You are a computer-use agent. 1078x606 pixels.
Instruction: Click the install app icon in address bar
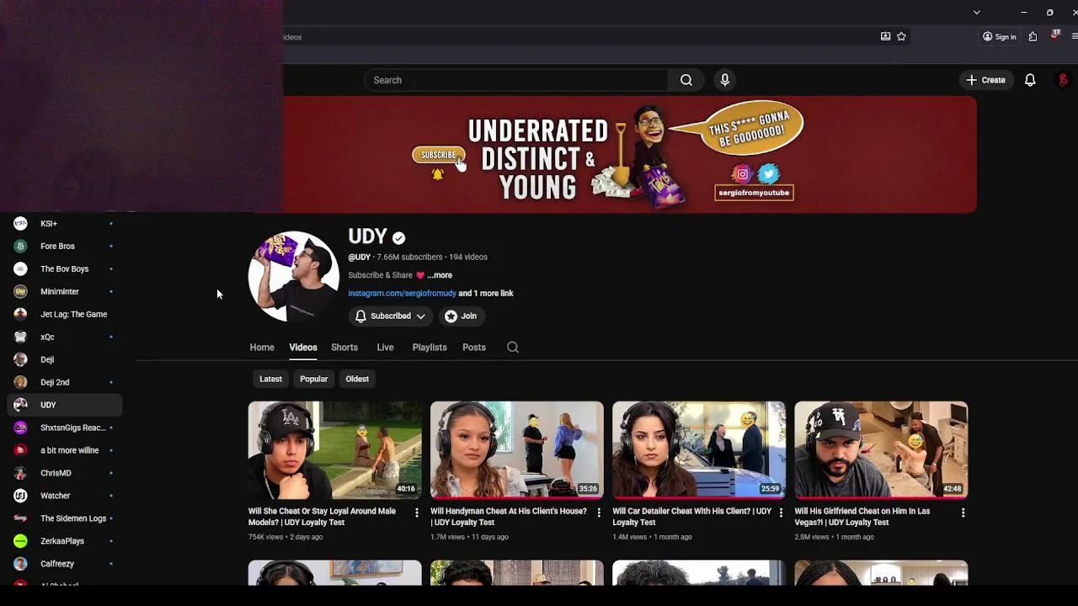click(885, 36)
